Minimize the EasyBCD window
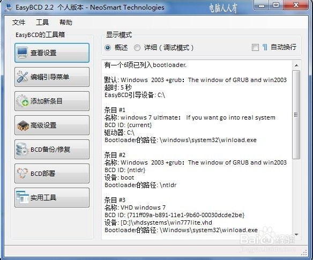The height and width of the screenshot is (260, 313). click(262, 5)
